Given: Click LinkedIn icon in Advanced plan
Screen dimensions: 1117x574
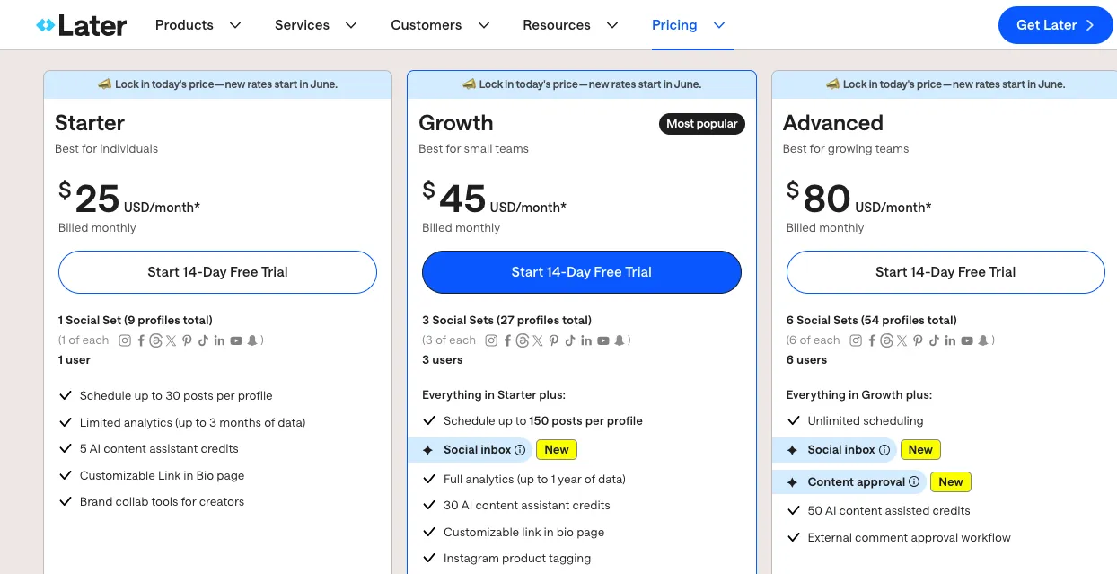Looking at the screenshot, I should (x=950, y=340).
